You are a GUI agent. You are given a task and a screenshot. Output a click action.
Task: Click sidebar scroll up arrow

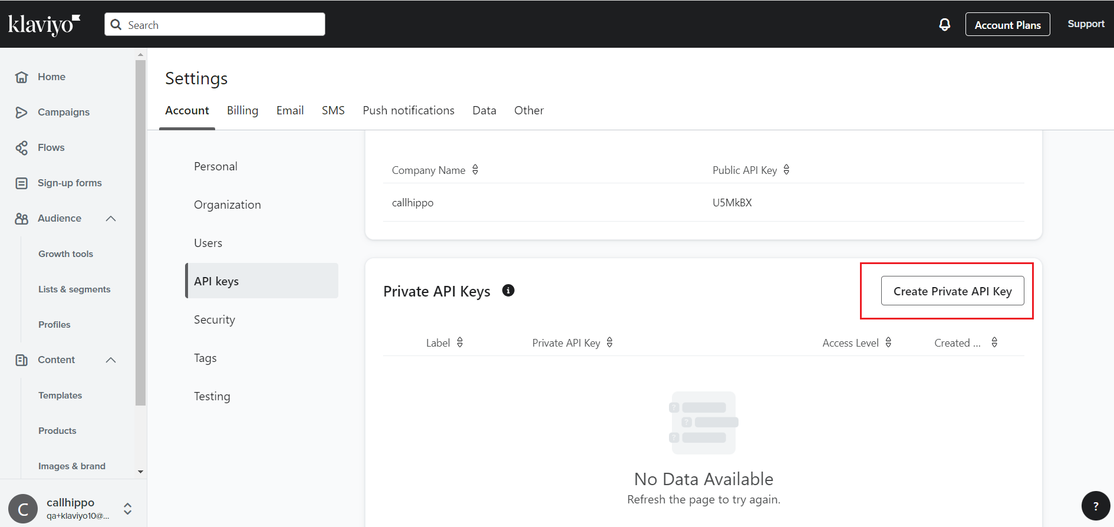[140, 54]
